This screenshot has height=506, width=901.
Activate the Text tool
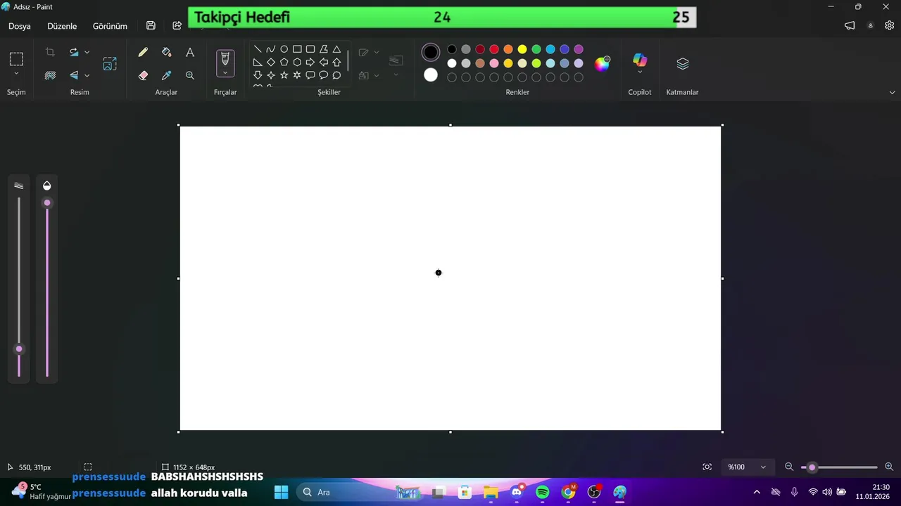[190, 52]
